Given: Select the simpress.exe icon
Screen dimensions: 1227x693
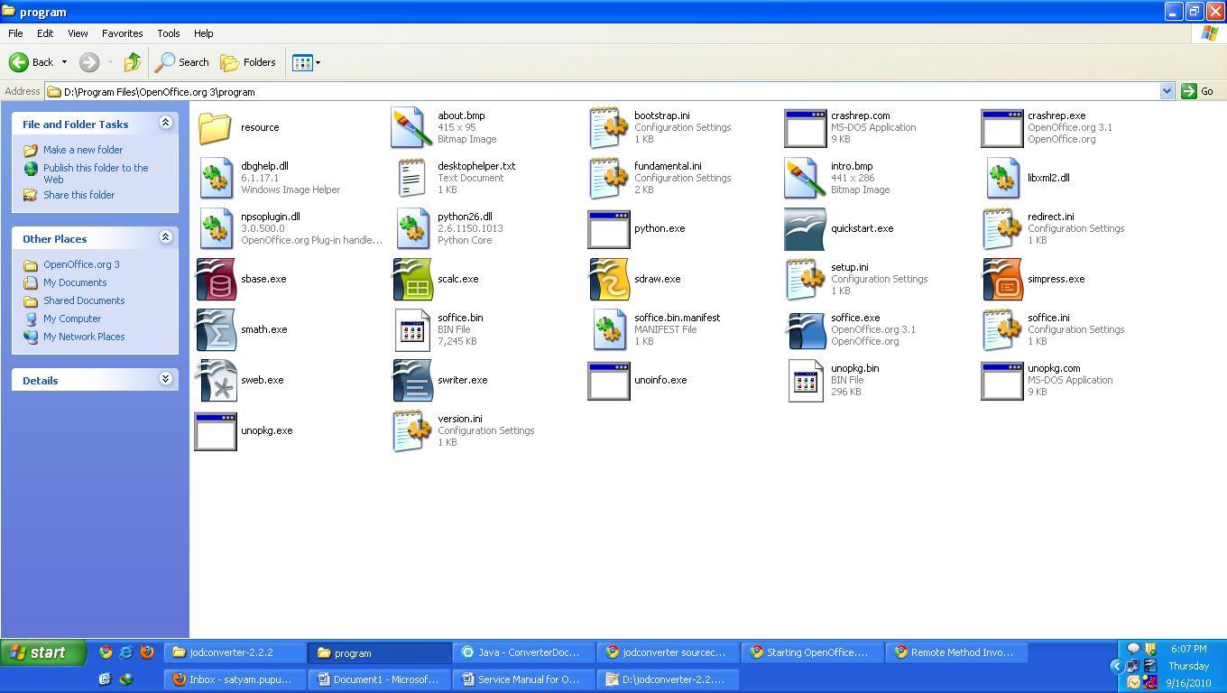Looking at the screenshot, I should pos(1002,280).
